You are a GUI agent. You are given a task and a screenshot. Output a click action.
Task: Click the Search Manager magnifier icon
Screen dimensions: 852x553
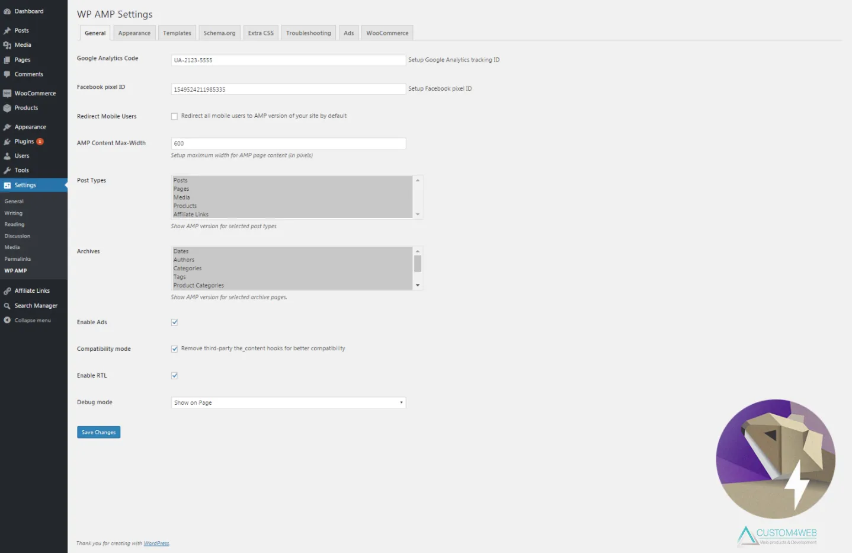coord(7,306)
